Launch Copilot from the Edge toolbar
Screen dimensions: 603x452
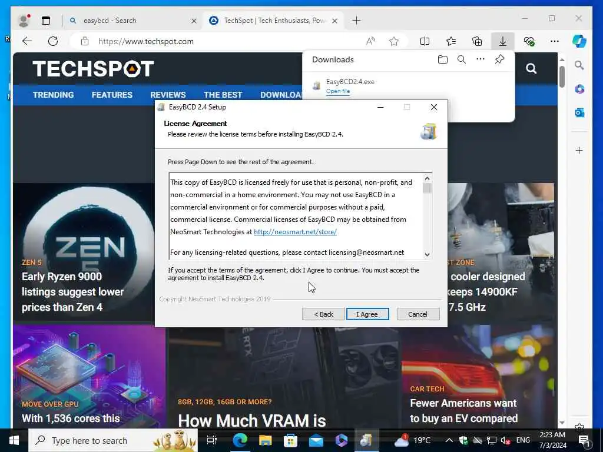(579, 41)
